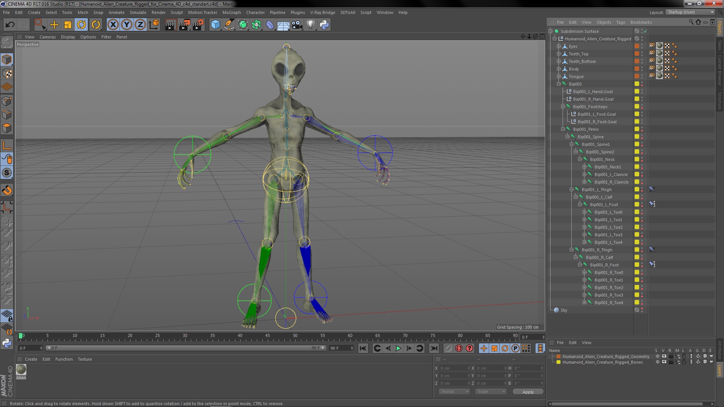Select Polygons mode icon
724x407 pixels.
point(7,128)
